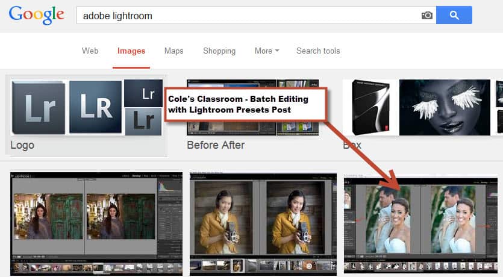Expand the More dropdown menu
Screen dimensions: 503x277
266,51
